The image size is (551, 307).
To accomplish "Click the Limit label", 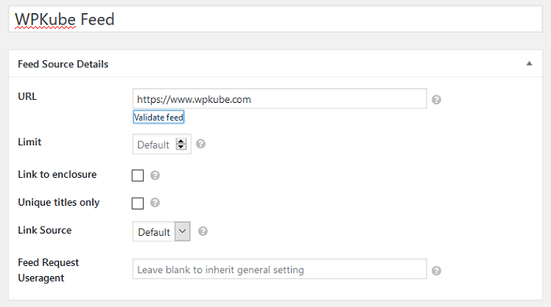I will pyautogui.click(x=29, y=142).
